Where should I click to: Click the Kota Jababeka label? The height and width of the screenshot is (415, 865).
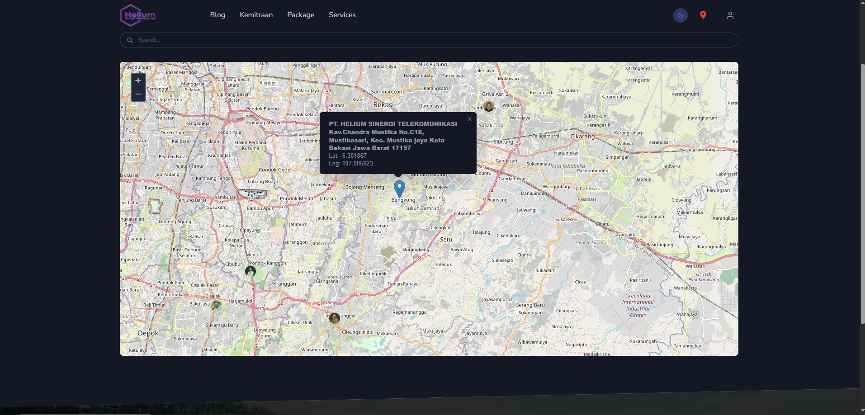pyautogui.click(x=567, y=166)
